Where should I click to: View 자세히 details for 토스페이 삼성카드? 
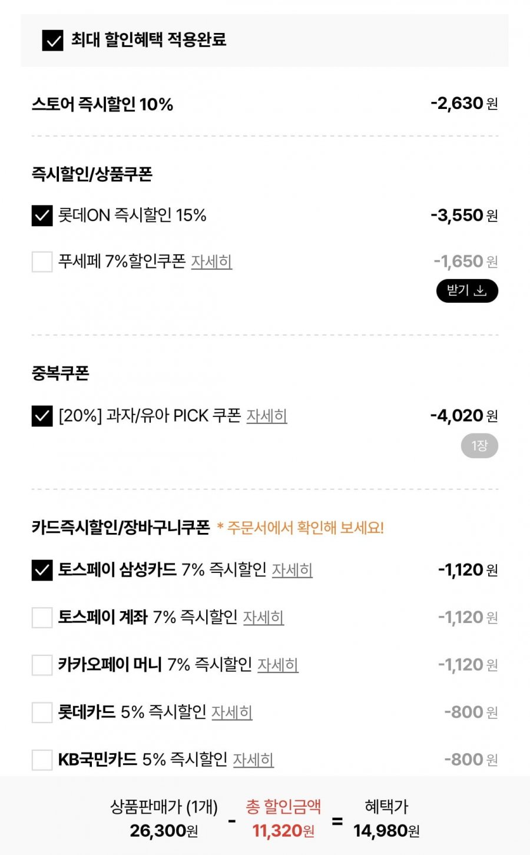pyautogui.click(x=292, y=570)
